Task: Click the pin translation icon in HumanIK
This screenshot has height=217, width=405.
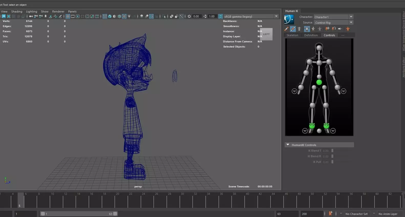Action: (x=327, y=29)
